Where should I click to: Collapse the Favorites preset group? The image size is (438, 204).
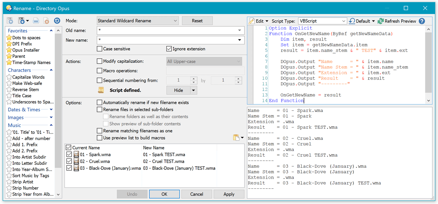(51, 31)
